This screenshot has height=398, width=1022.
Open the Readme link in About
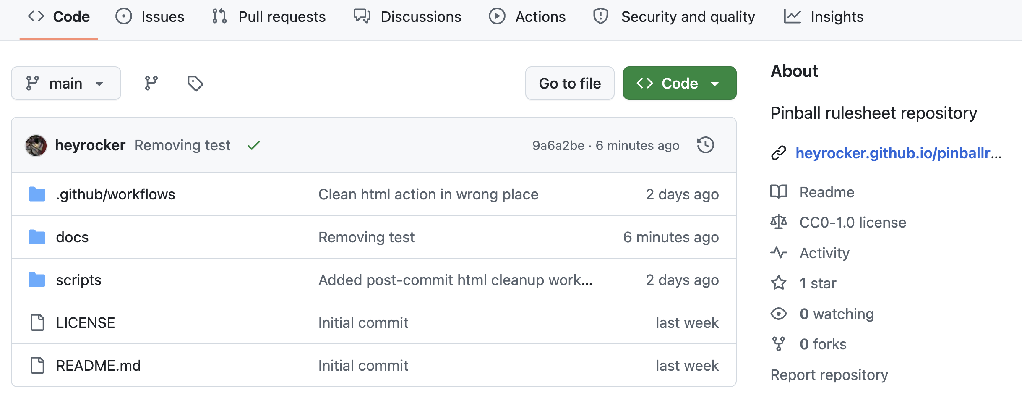click(x=827, y=192)
